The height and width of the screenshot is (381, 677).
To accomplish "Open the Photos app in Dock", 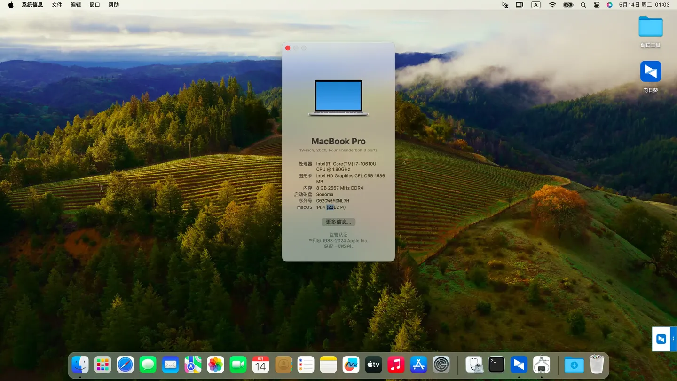I will 215,365.
